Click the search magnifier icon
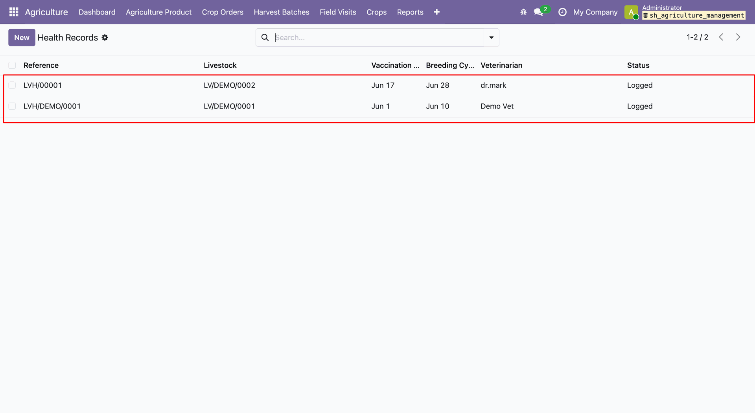 pos(265,38)
